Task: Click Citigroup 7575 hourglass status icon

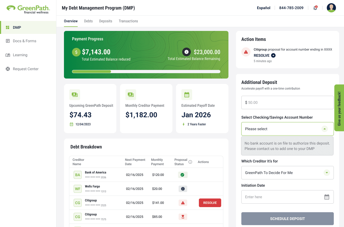Action: (183, 217)
